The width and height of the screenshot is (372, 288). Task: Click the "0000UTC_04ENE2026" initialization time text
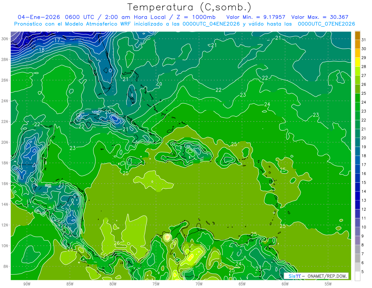pyautogui.click(x=211, y=24)
